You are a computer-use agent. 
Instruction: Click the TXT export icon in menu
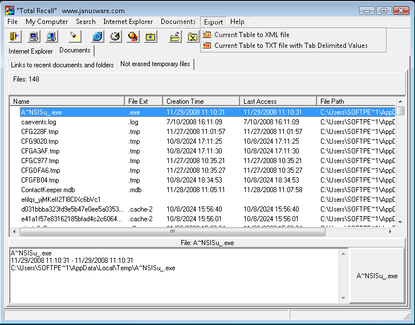tap(207, 46)
